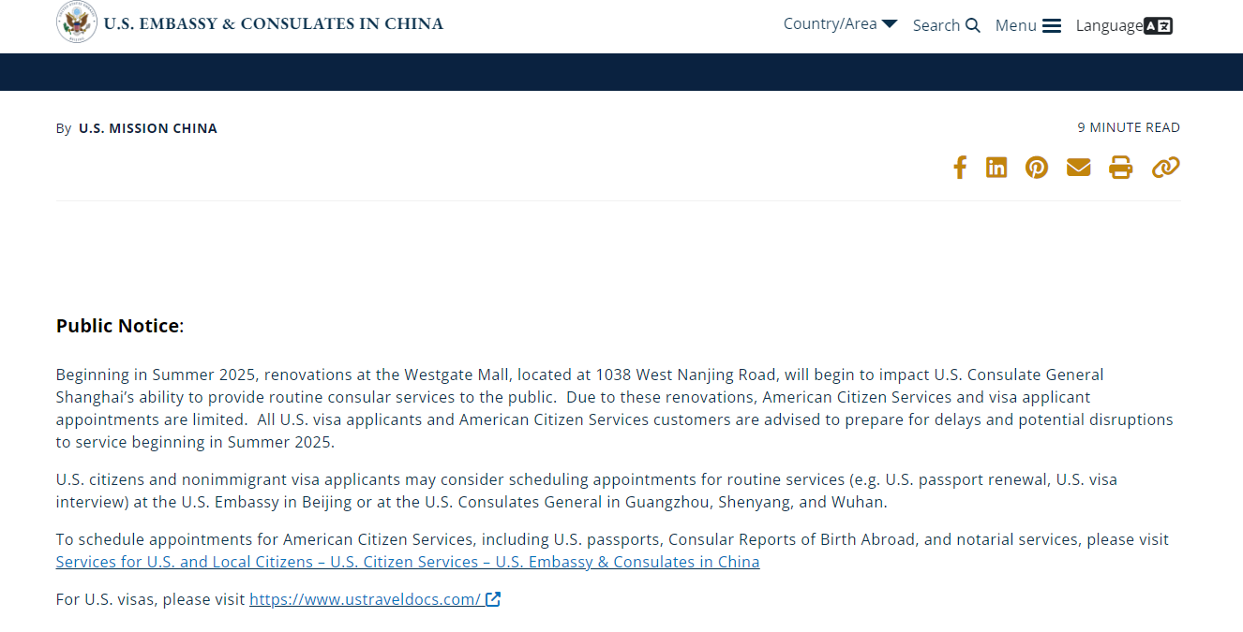Share the page on LinkedIn
Screen dimensions: 1243x632
[x=996, y=168]
